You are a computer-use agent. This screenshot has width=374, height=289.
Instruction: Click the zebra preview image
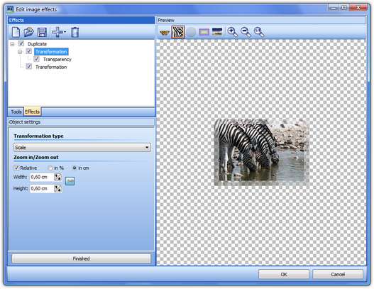click(x=261, y=152)
